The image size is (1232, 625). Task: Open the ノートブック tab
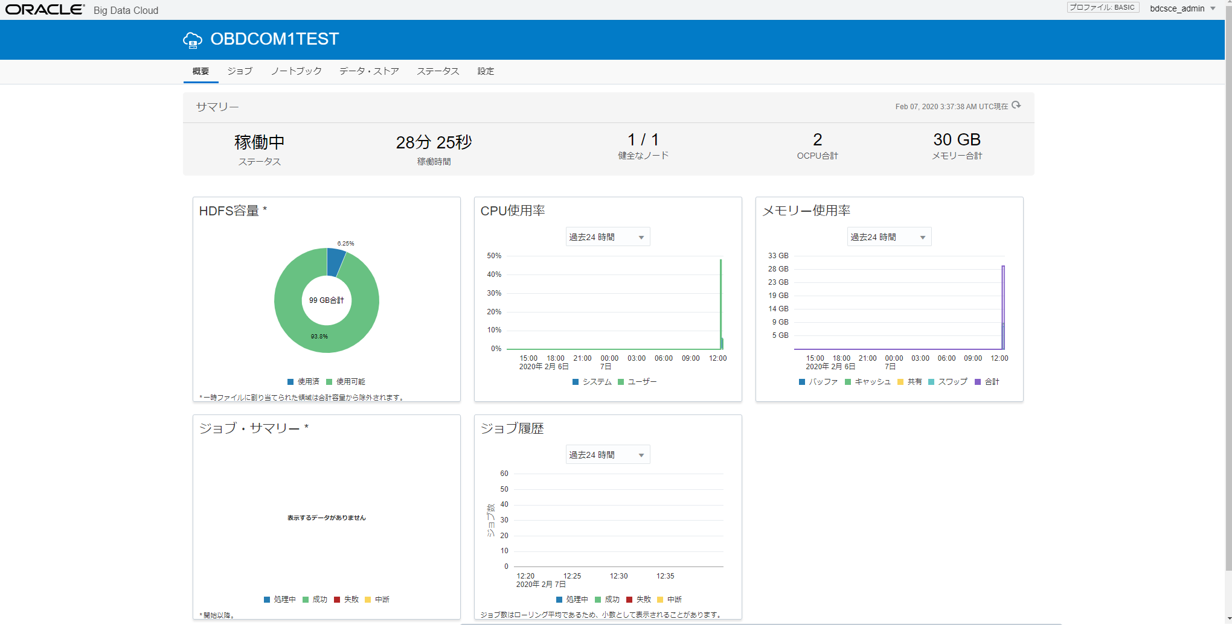(296, 71)
